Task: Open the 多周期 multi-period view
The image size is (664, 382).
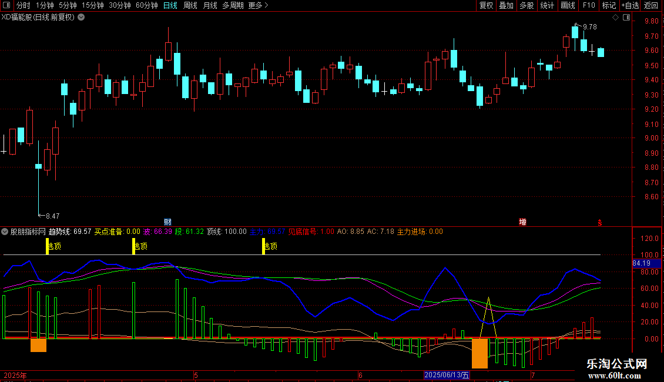Action: click(233, 5)
